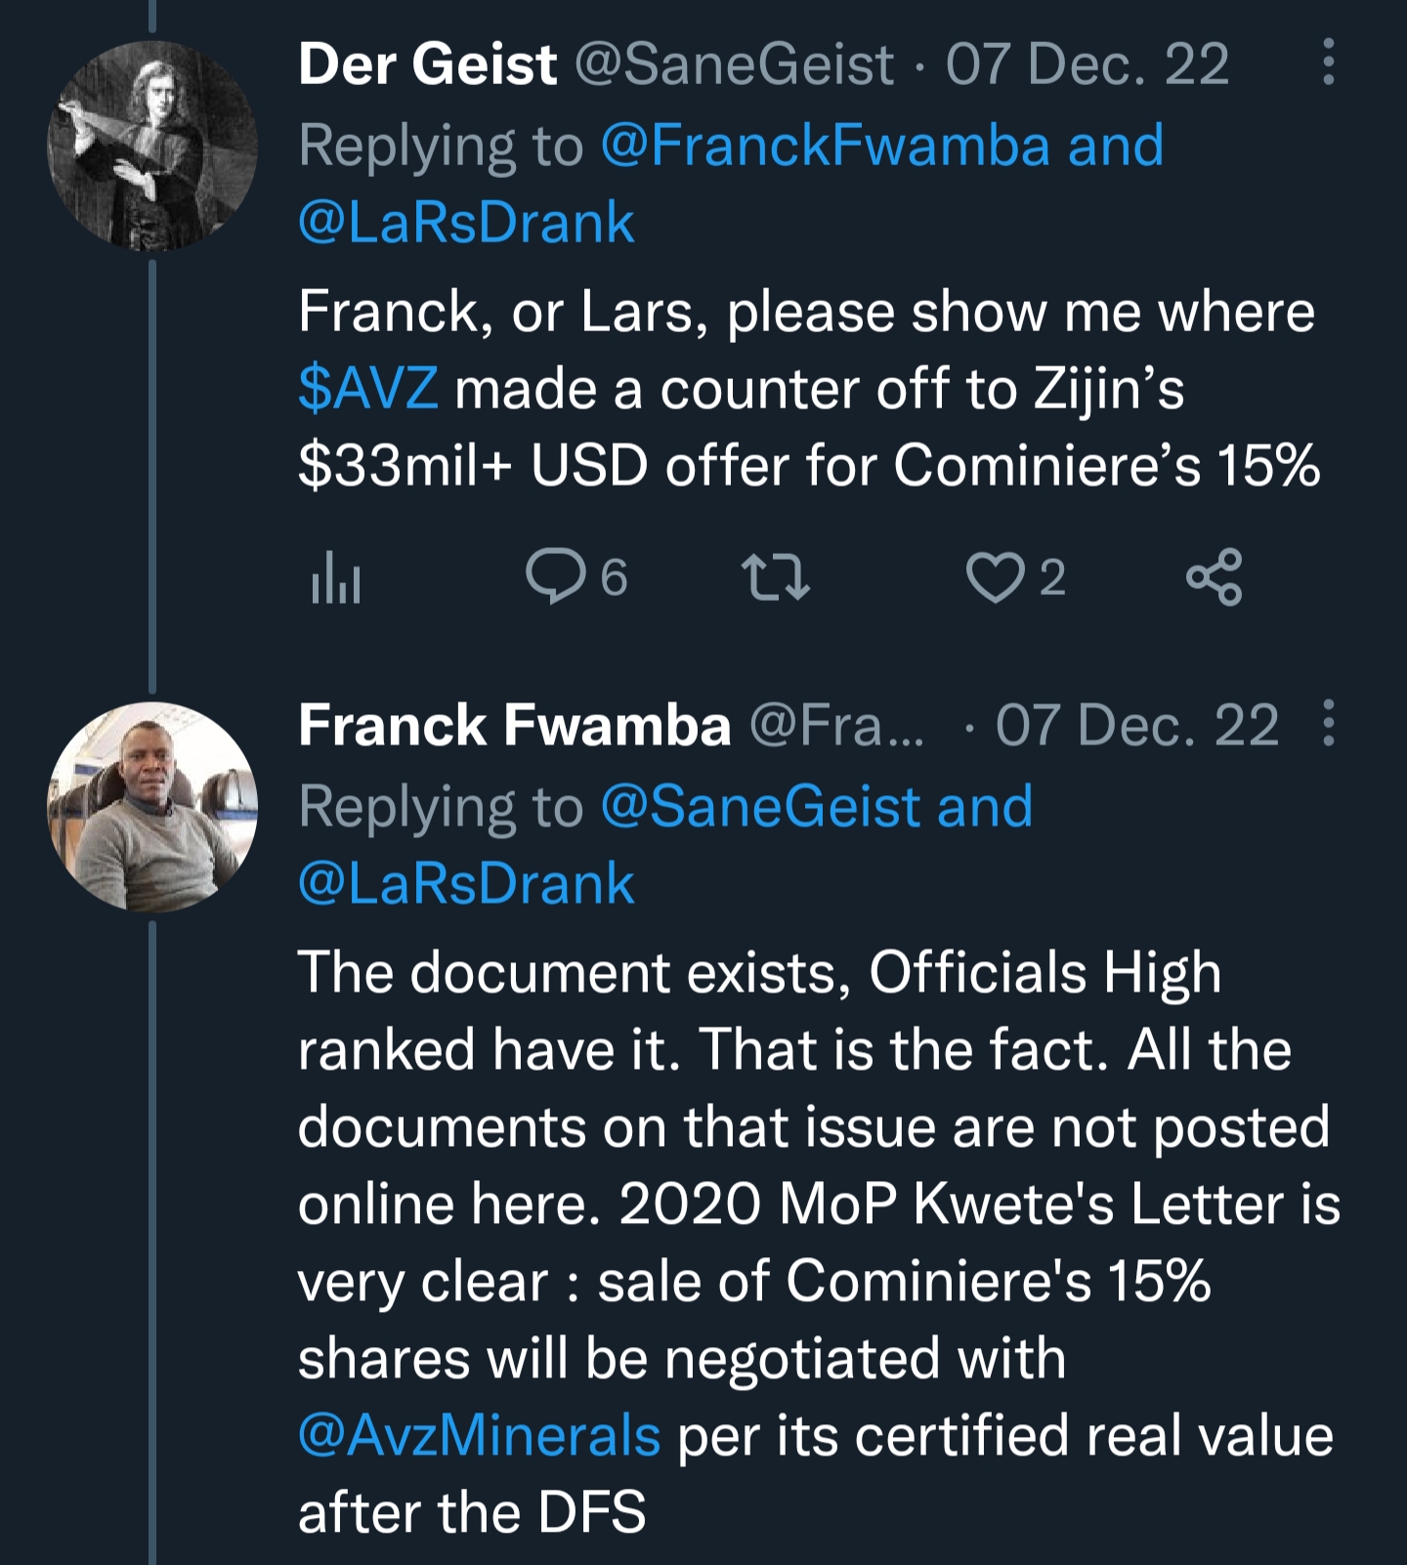Tap the reply bubble icon with 6 replies

coord(556,576)
